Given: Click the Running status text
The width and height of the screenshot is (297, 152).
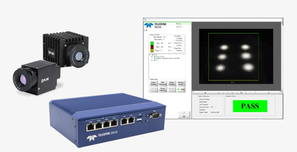Looking at the screenshot, I should click(x=179, y=24).
